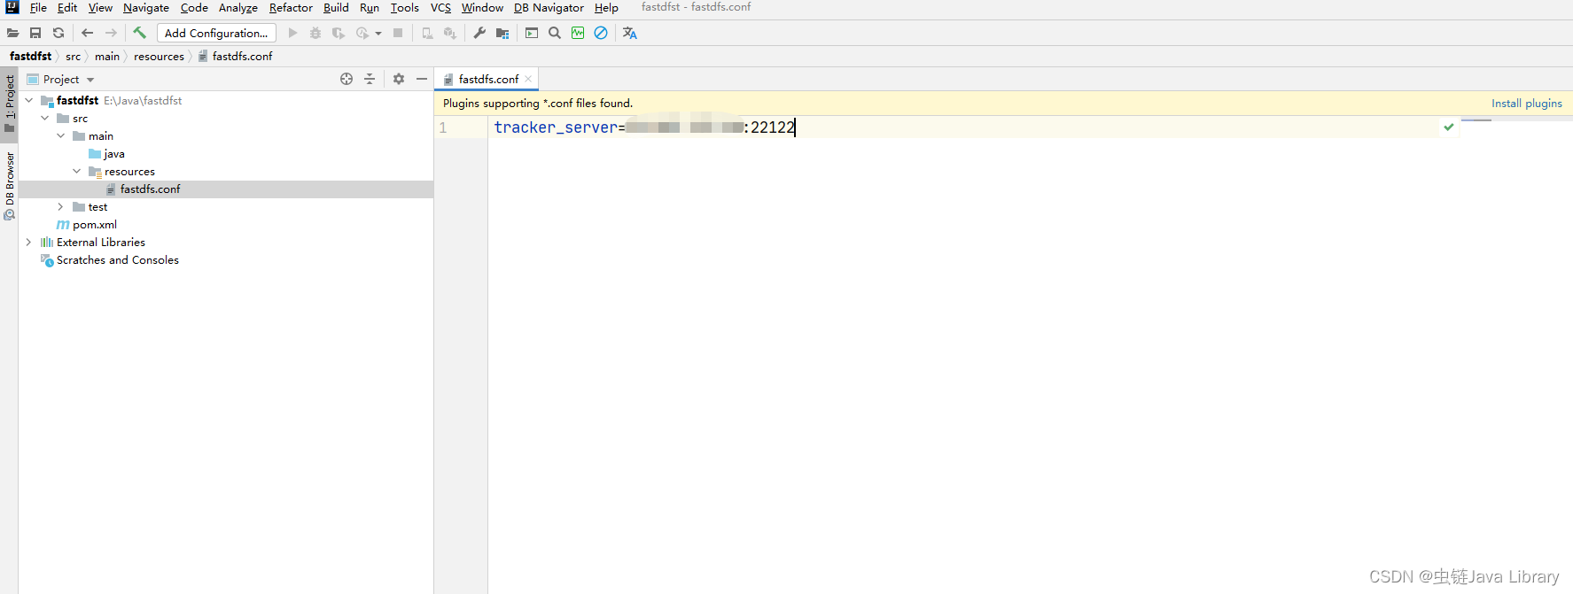Image resolution: width=1573 pixels, height=594 pixels.
Task: Toggle the 1: Project side tool window
Action: pos(10,103)
